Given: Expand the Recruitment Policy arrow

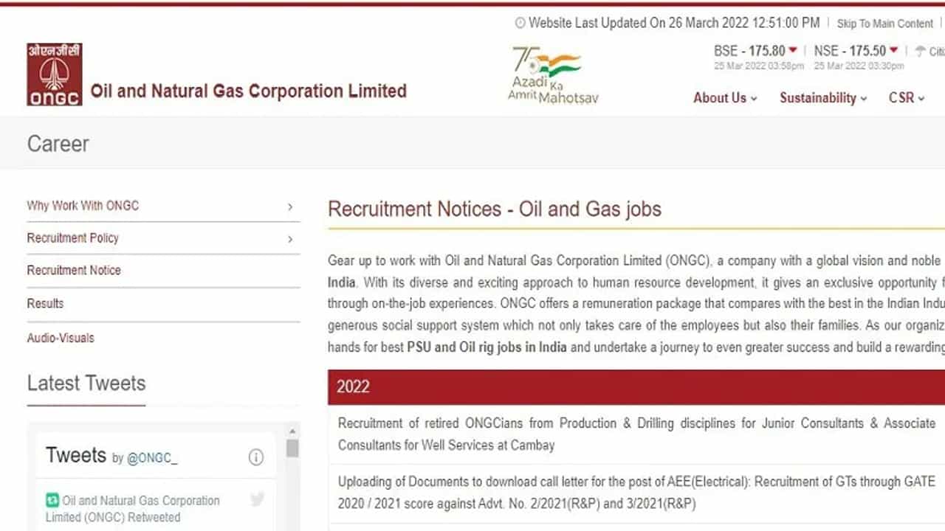Looking at the screenshot, I should tap(290, 239).
